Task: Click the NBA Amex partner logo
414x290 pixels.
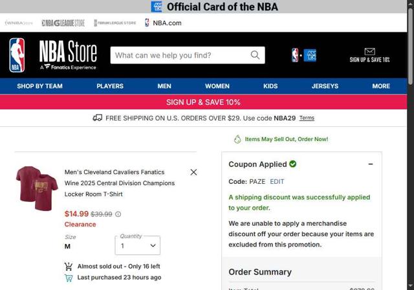Action: [x=303, y=56]
